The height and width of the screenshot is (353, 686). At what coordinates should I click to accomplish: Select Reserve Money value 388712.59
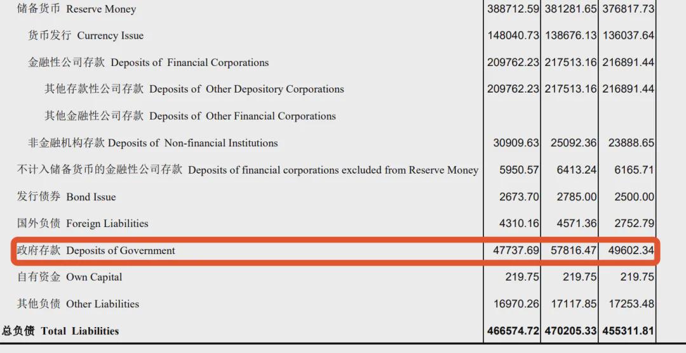pyautogui.click(x=513, y=9)
